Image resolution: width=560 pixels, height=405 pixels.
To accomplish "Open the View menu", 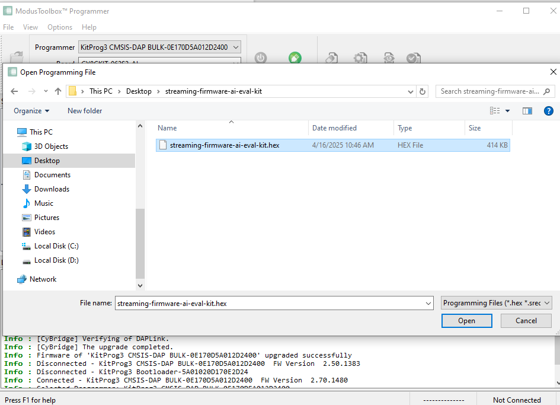I will click(30, 27).
